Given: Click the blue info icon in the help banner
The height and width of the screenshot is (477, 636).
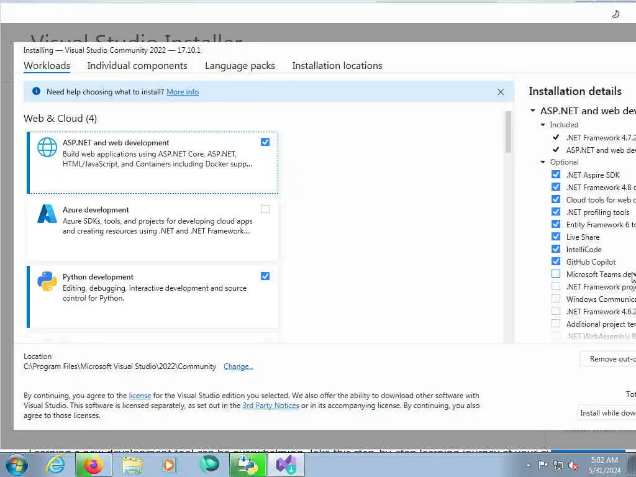Looking at the screenshot, I should pos(36,91).
